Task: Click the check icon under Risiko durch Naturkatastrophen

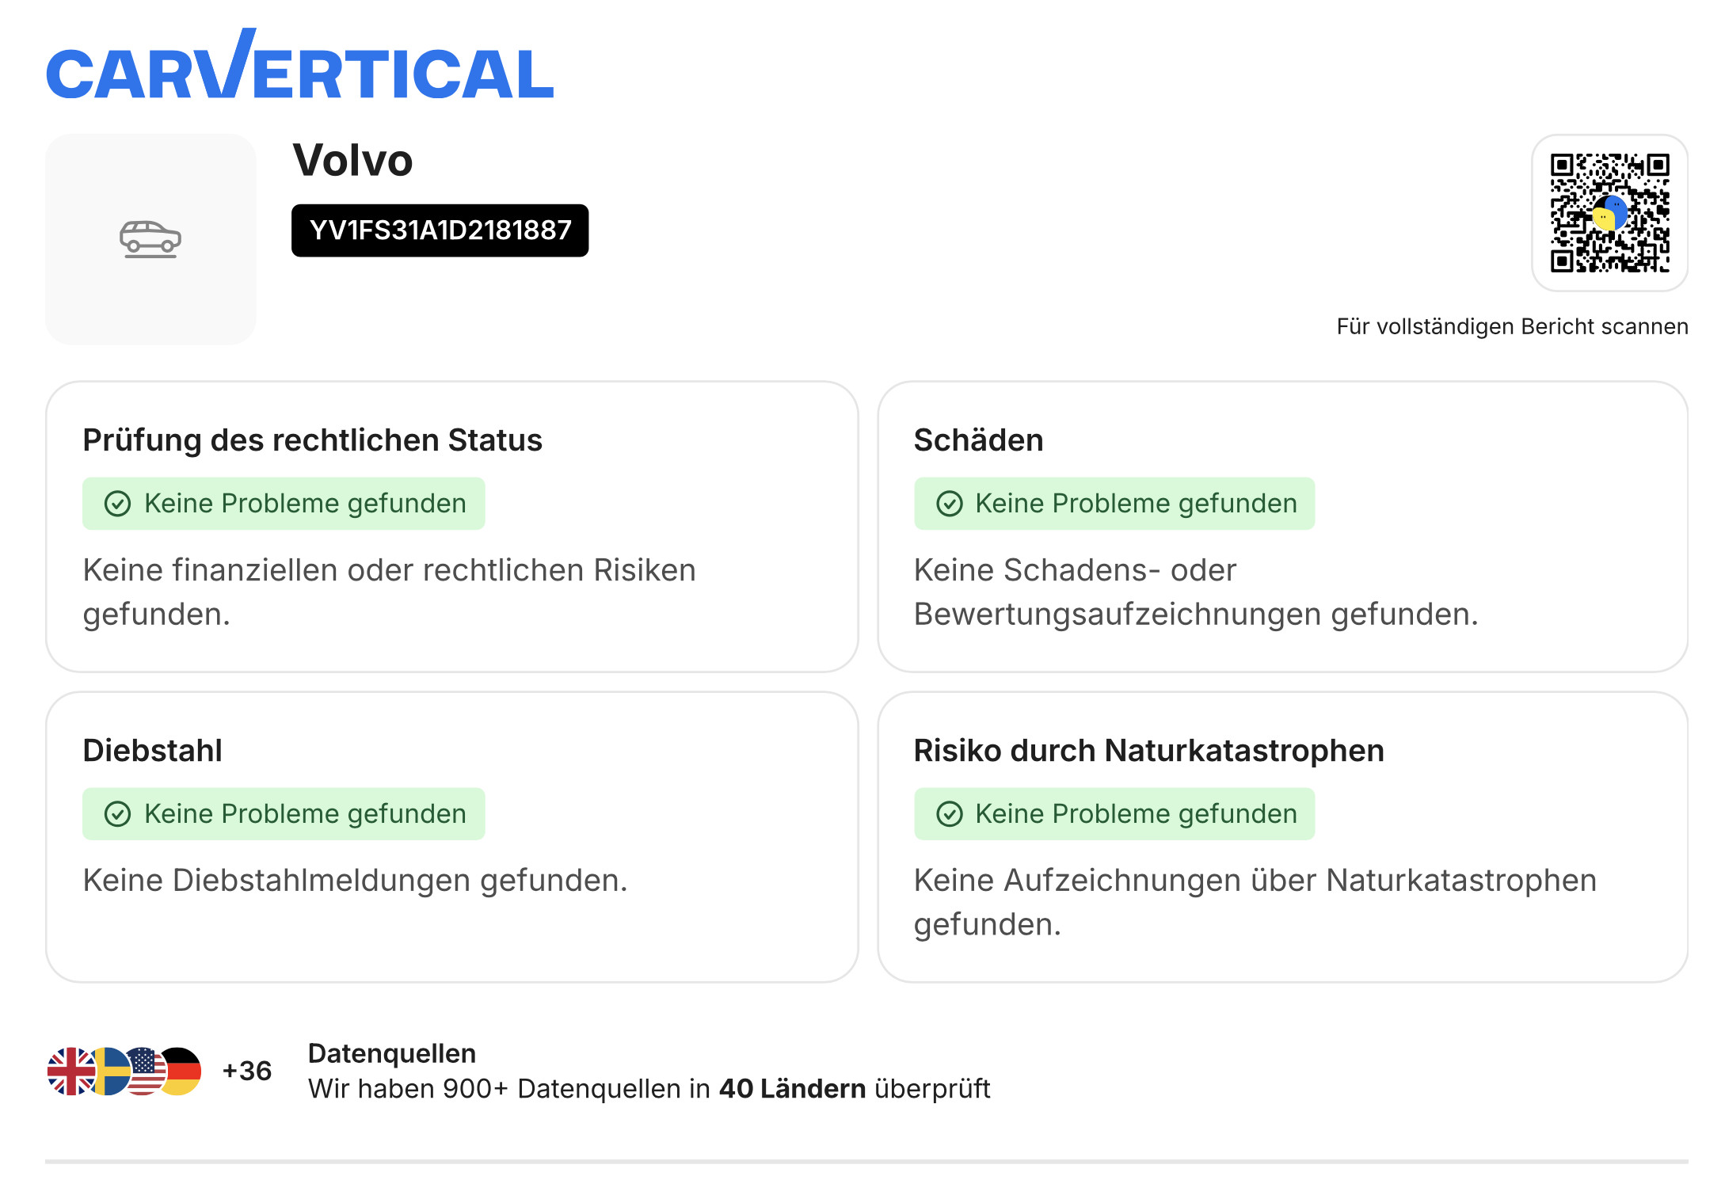Action: pyautogui.click(x=949, y=814)
